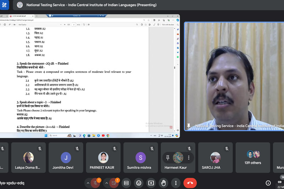Open Microsoft Edge on shared taskbar
The image size is (284, 189).
coord(84,135)
